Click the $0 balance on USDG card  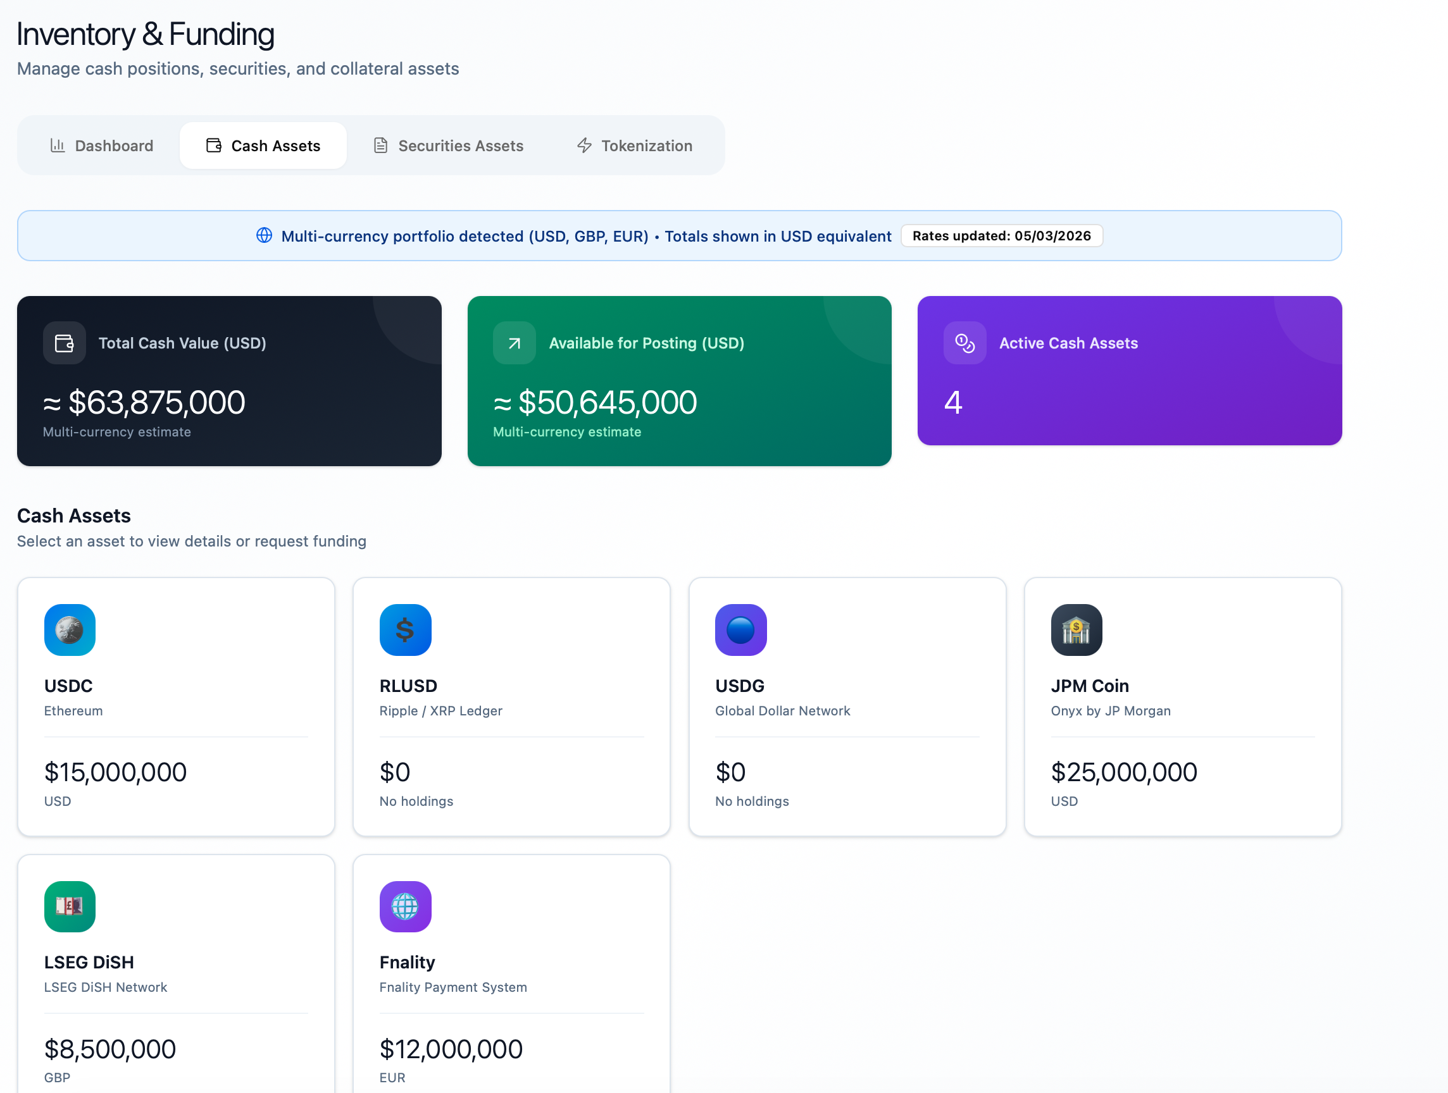730,772
